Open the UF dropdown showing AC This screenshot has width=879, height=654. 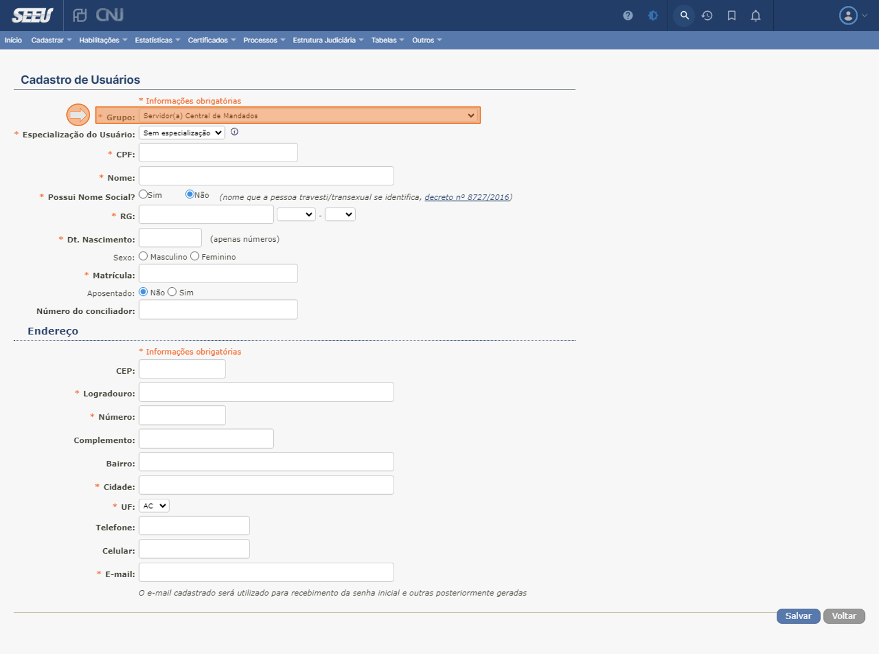[x=154, y=506]
